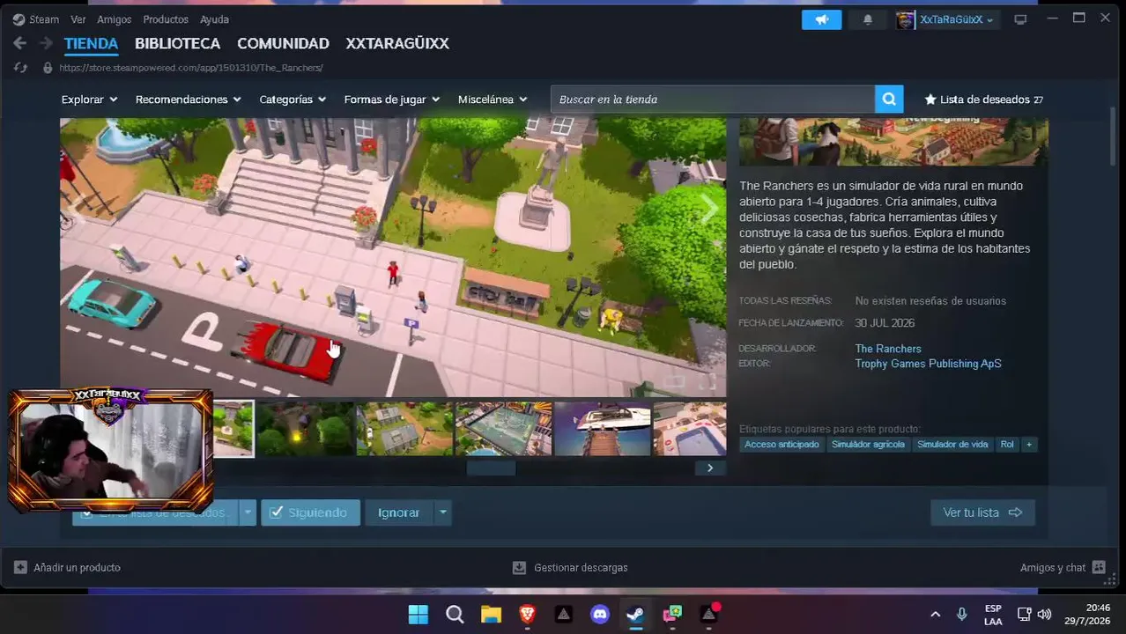Select the boat dock screenshot thumbnail

point(603,429)
